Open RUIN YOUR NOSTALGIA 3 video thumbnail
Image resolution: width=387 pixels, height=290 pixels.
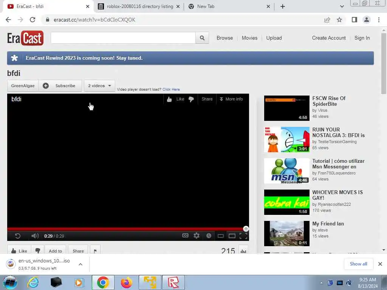[x=286, y=139]
